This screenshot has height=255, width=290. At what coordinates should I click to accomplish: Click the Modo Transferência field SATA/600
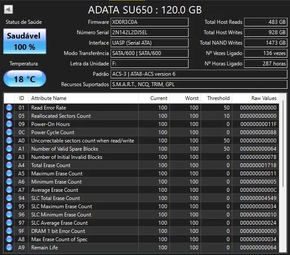tap(150, 53)
